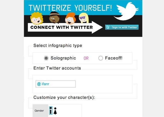The width and height of the screenshot is (164, 117).
Task: Click the "Enter Twitter accounts" heading
Action: pyautogui.click(x=57, y=68)
